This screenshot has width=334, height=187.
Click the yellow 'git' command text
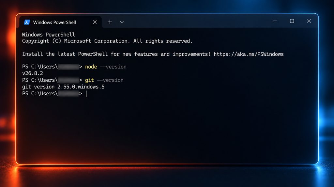[89, 80]
